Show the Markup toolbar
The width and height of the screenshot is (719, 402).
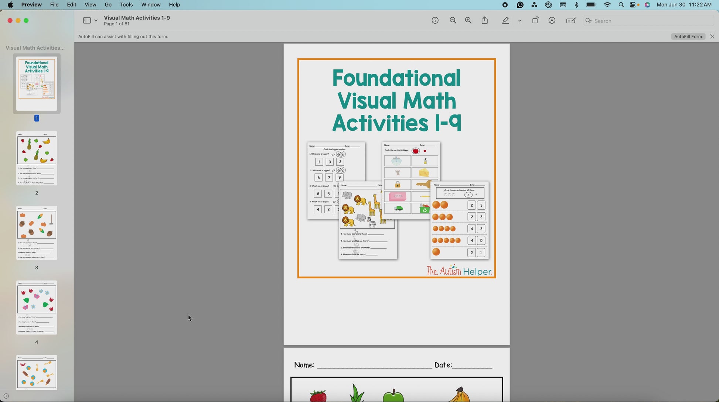(552, 21)
